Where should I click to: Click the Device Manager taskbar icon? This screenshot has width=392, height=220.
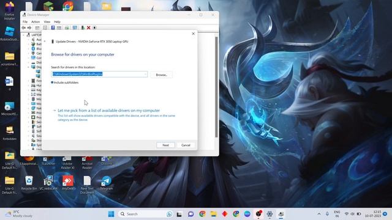(281, 214)
